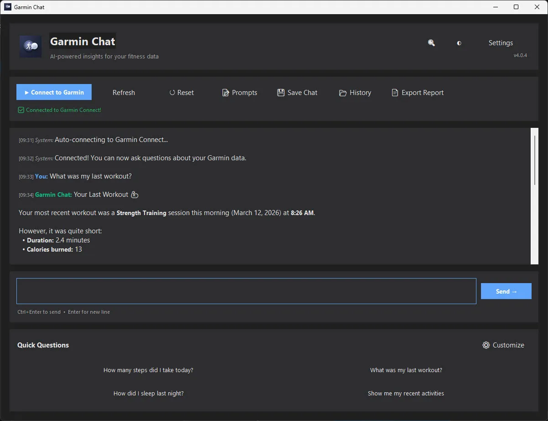Click in the message input field
Screen dimensions: 548x421
246,291
